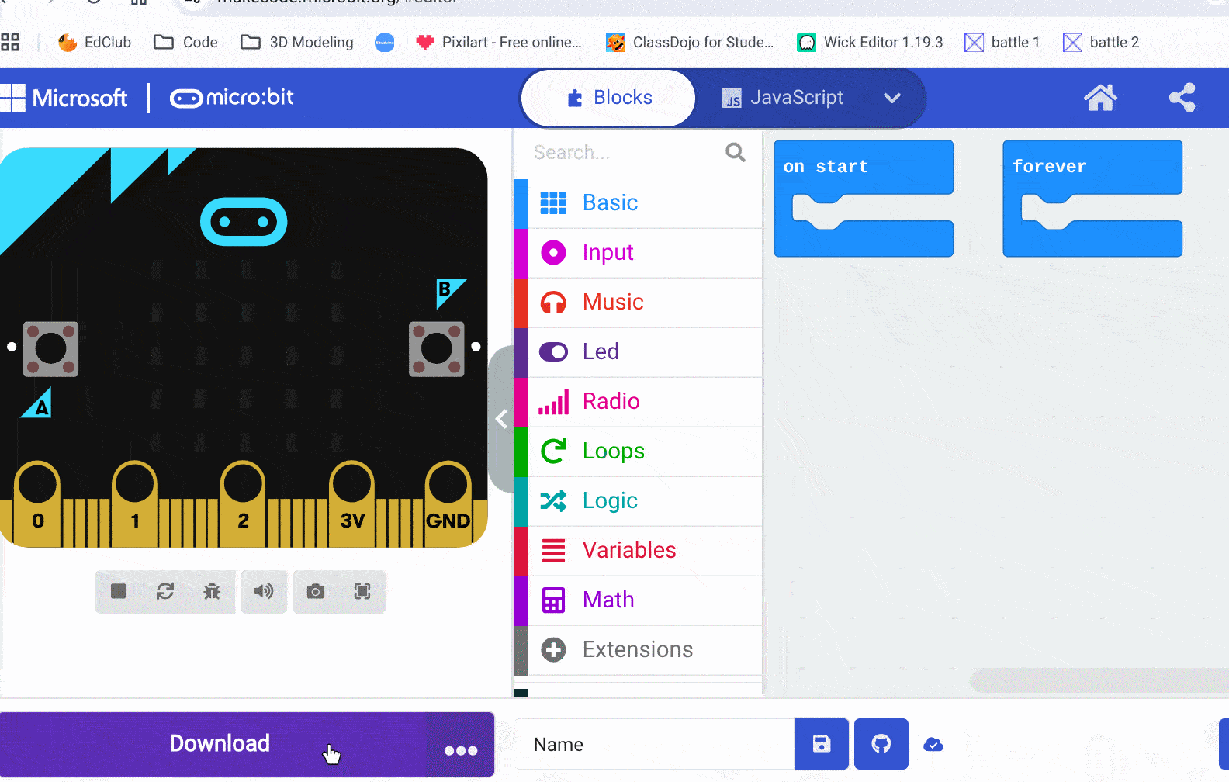Switch to the Blocks editor tab
The width and height of the screenshot is (1229, 782).
click(608, 98)
